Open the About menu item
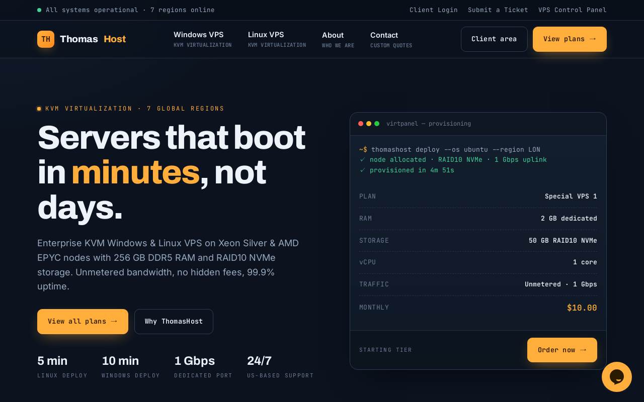644x402 pixels. point(338,39)
